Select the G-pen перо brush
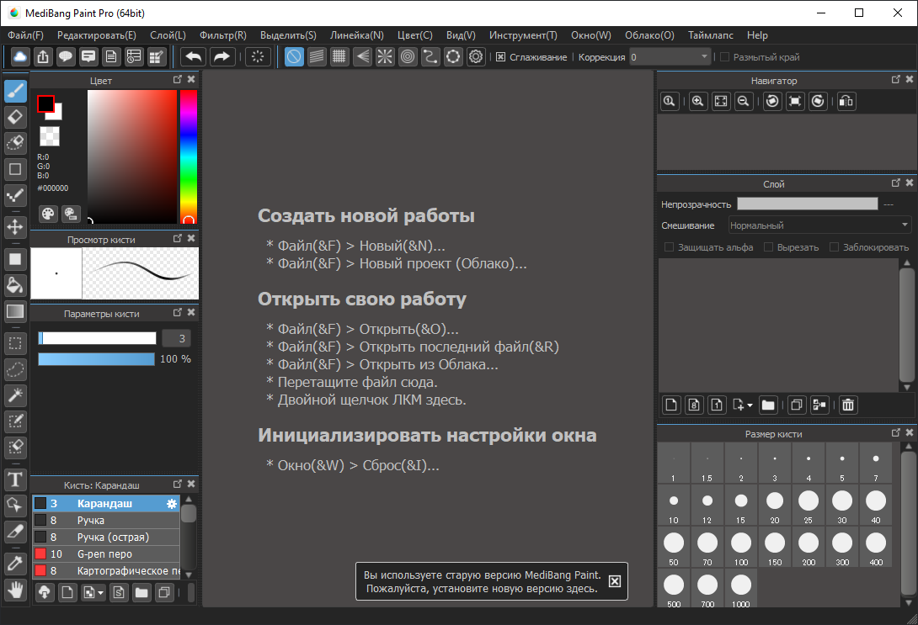 coord(104,554)
